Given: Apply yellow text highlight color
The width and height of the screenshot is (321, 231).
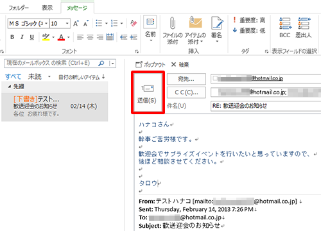Looking at the screenshot, I should click(x=46, y=37).
